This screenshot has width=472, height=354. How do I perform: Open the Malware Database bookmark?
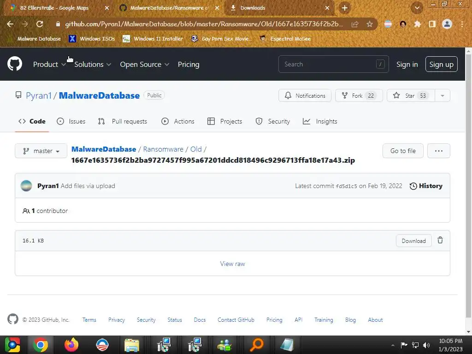(x=35, y=39)
